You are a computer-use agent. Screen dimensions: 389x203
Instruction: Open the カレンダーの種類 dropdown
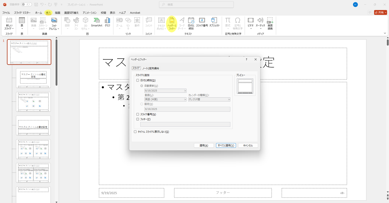click(229, 99)
